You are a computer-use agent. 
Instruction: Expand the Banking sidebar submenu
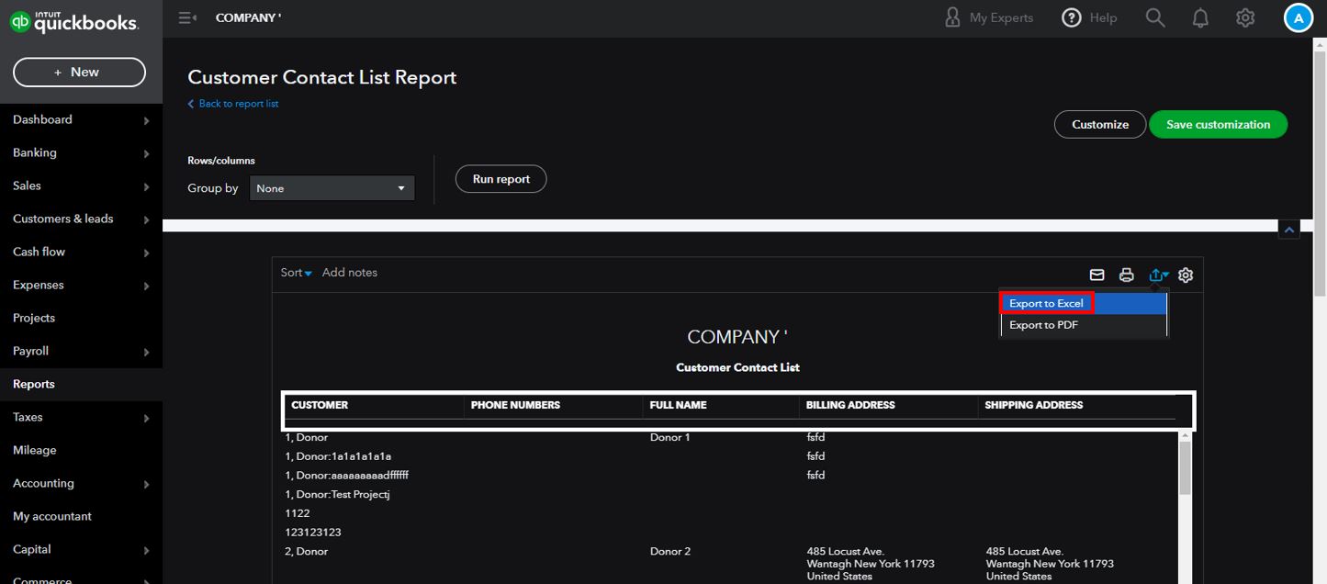(146, 153)
